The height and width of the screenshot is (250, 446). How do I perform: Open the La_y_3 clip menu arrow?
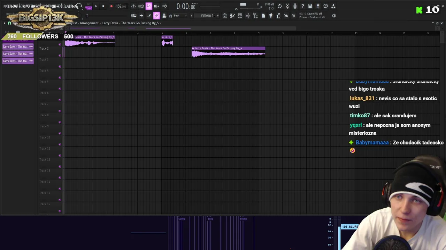pyautogui.click(x=163, y=37)
